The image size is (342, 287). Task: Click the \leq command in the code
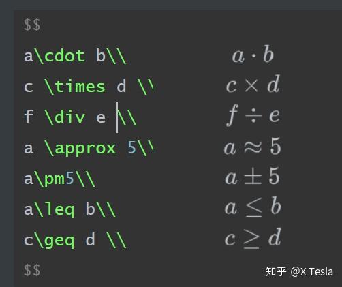[x=55, y=209]
